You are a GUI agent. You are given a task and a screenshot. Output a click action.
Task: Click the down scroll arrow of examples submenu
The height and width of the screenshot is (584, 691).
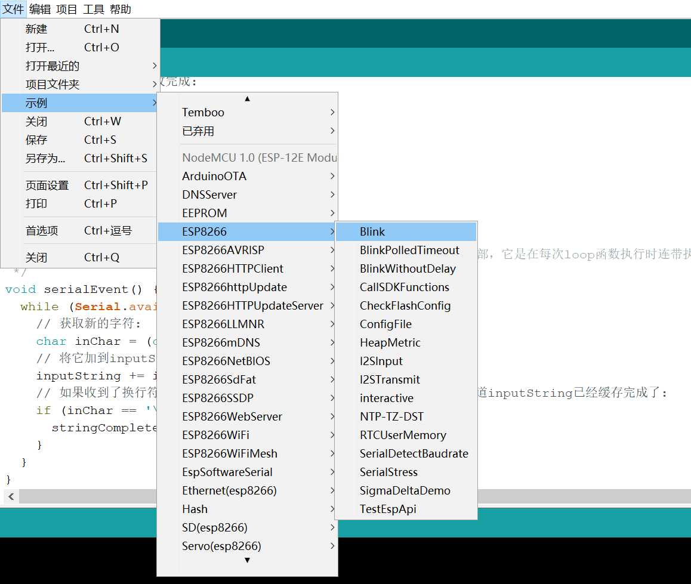247,560
